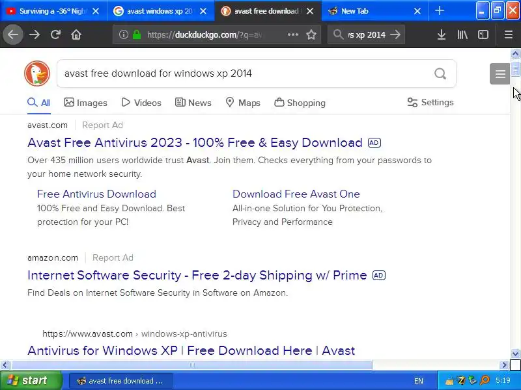Report the amazon.com ad
The width and height of the screenshot is (521, 390).
[x=113, y=257]
